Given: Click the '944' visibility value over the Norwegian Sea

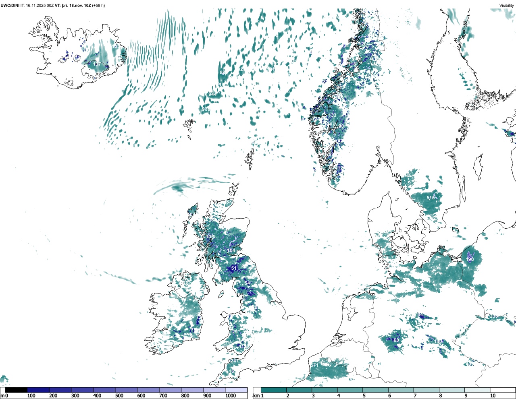Looking at the screenshot, I should click(212, 94).
